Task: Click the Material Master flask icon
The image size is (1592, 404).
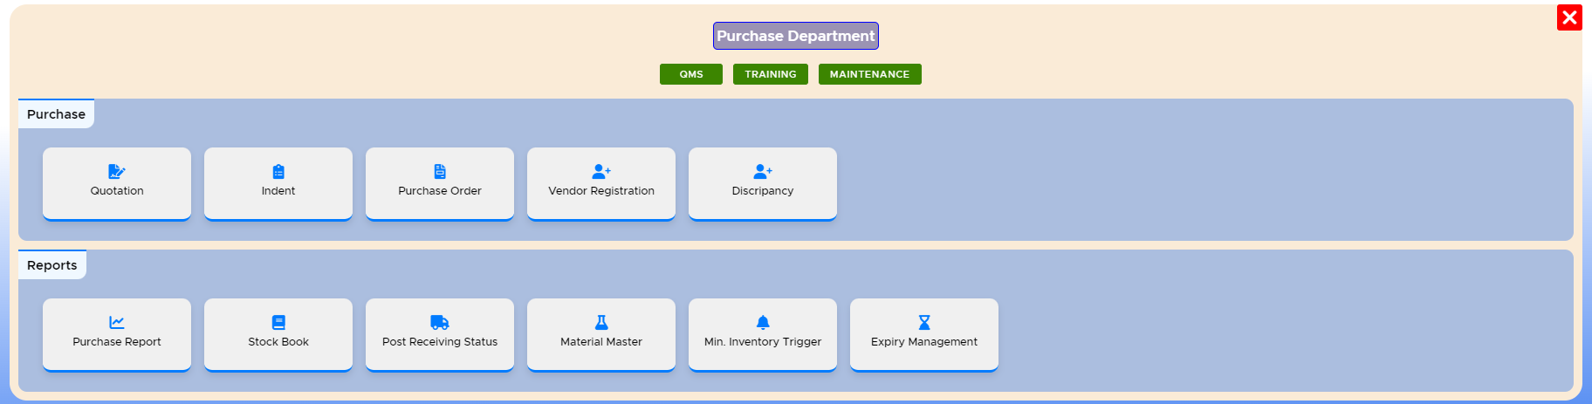Action: (601, 322)
